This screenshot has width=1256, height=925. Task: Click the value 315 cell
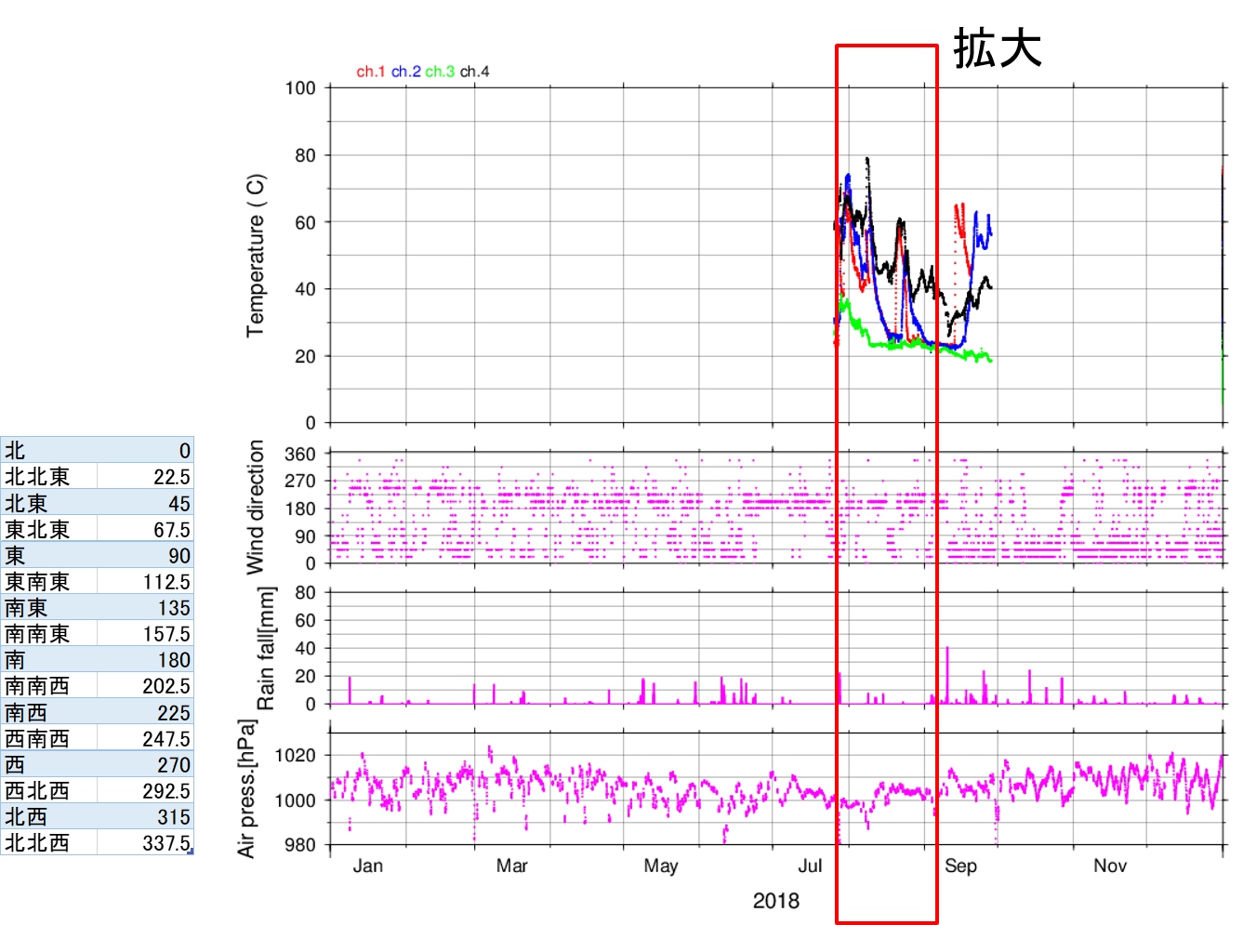pos(146,816)
